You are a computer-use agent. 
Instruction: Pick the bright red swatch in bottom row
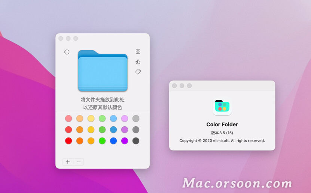(x=68, y=141)
